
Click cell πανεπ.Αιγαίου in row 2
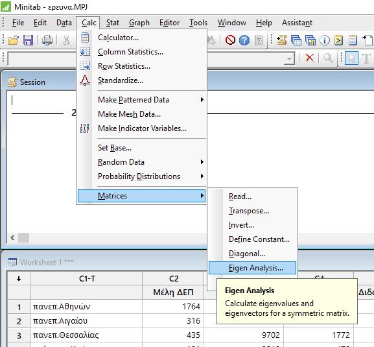pyautogui.click(x=86, y=321)
